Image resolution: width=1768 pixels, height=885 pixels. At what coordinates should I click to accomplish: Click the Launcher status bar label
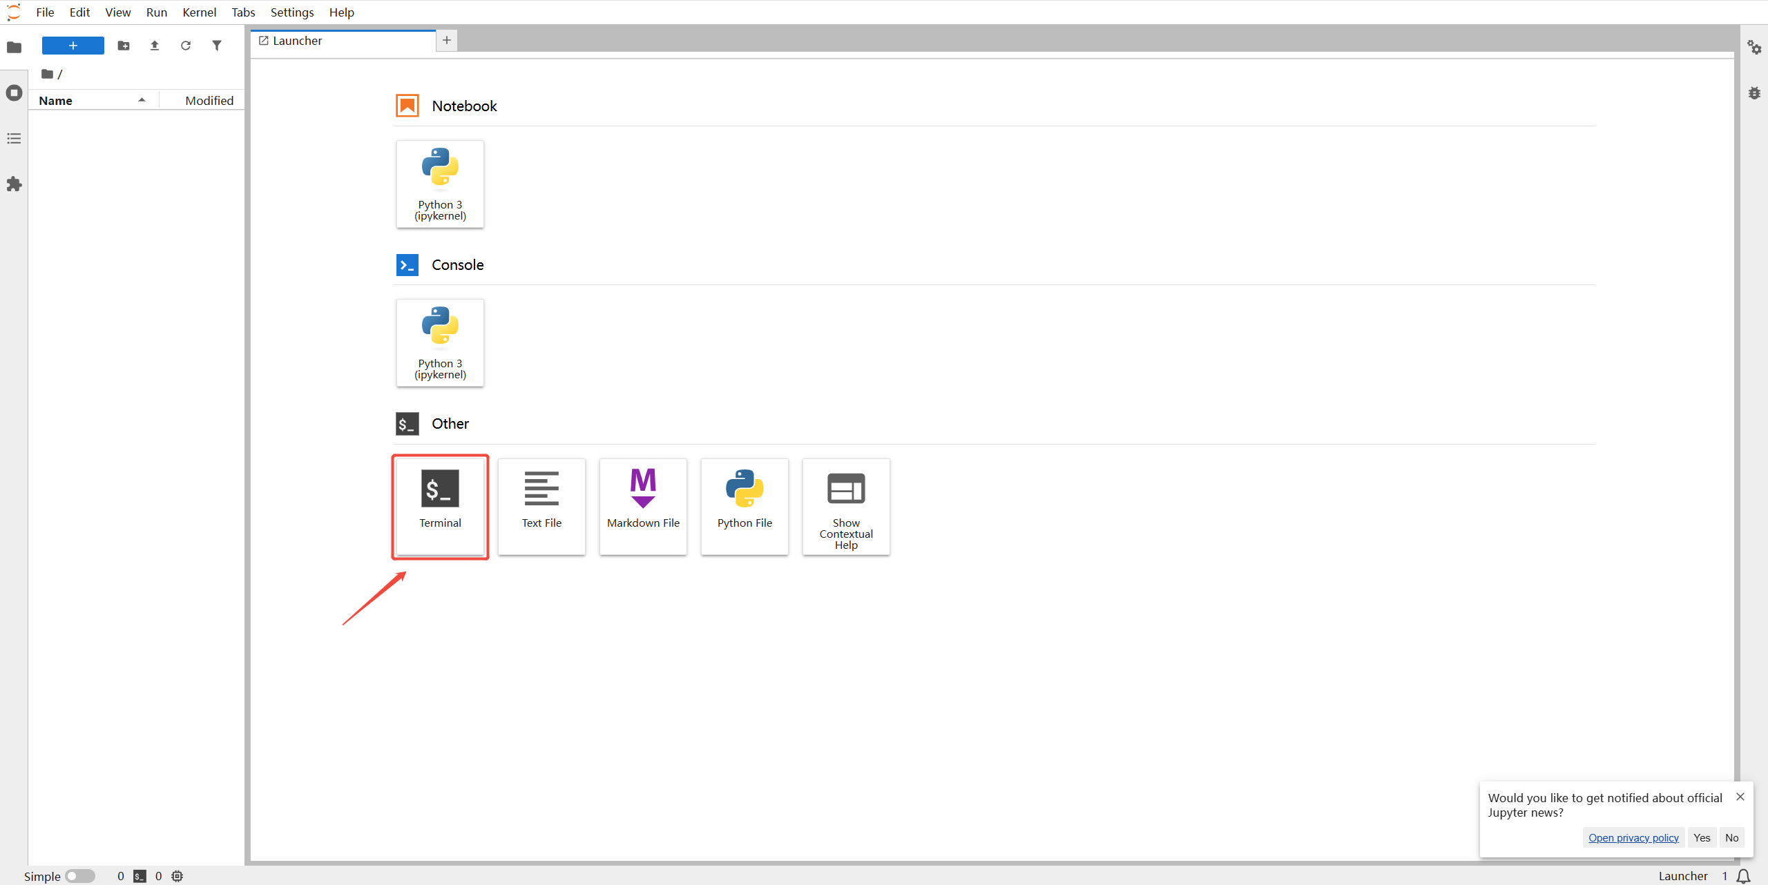[1683, 876]
